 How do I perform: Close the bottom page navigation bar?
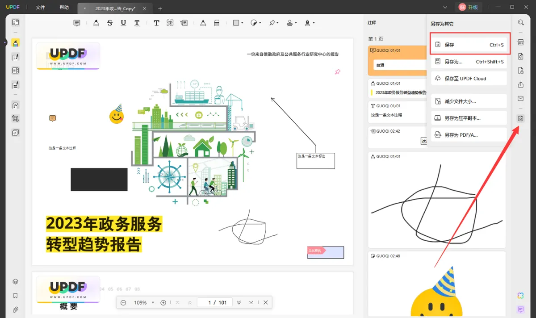tap(266, 303)
